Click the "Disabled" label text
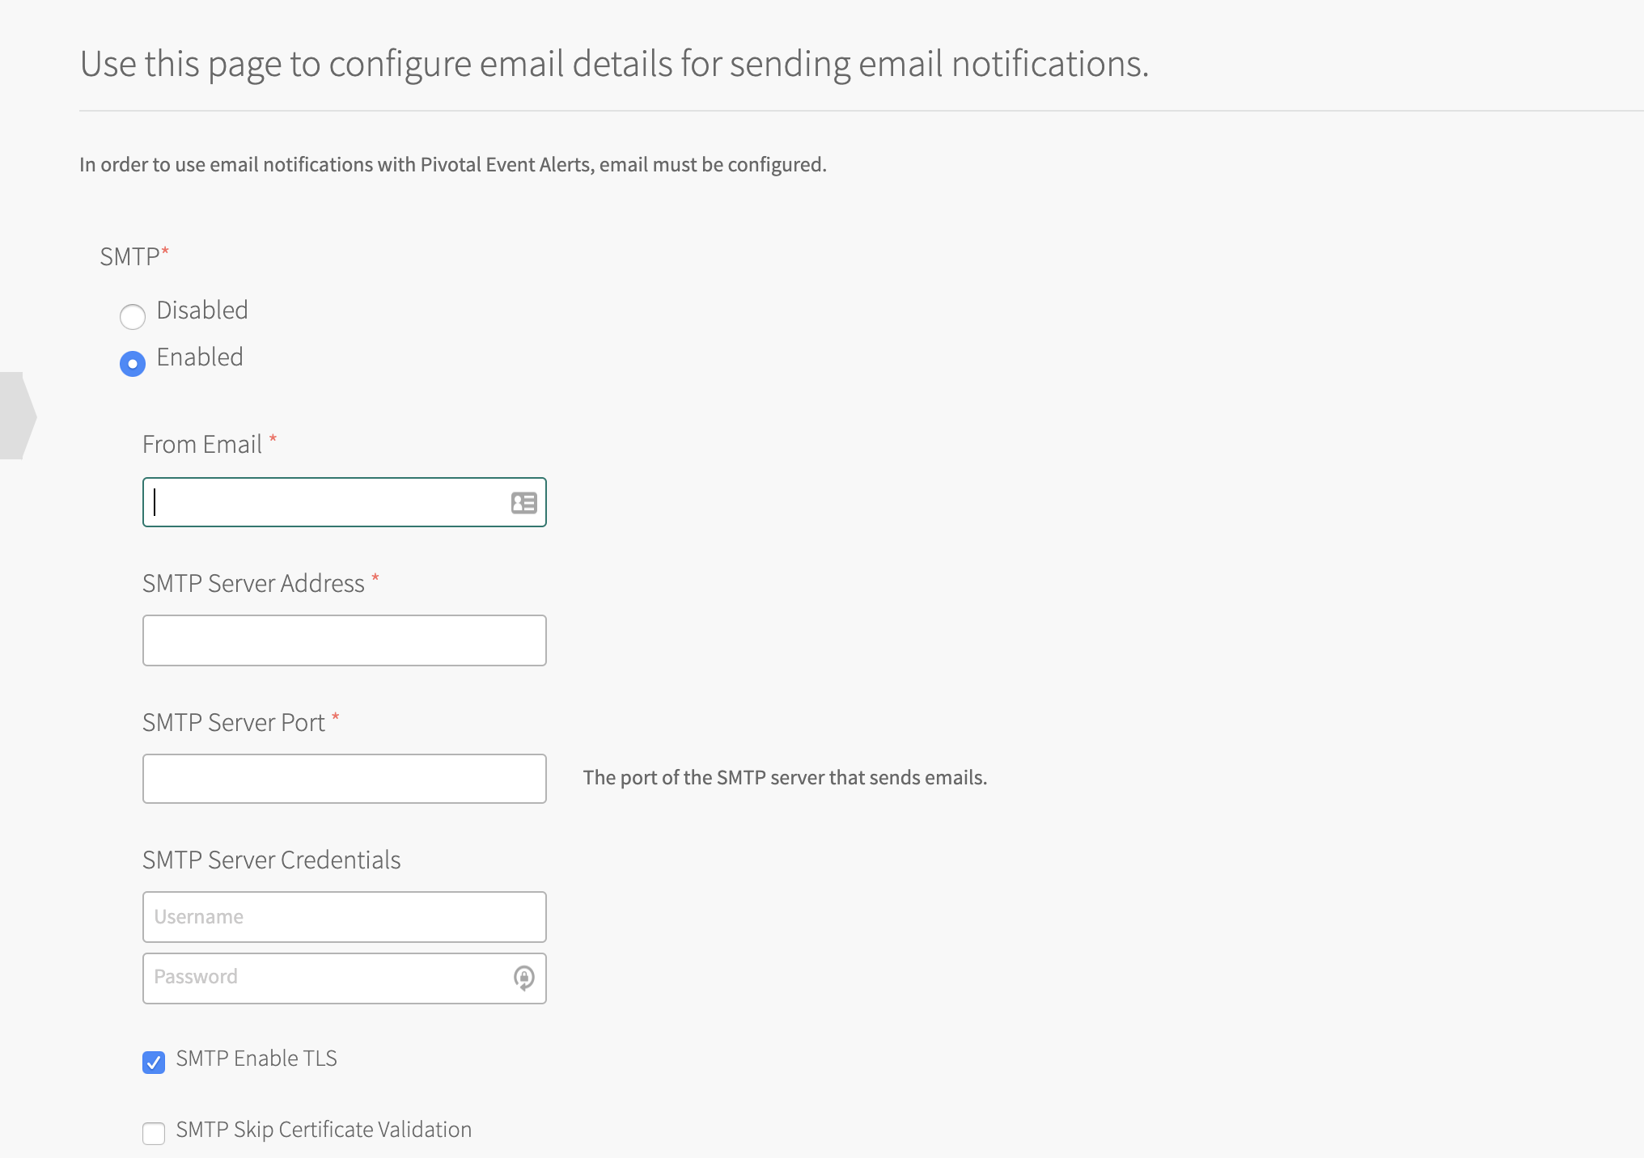The width and height of the screenshot is (1644, 1158). [x=202, y=311]
